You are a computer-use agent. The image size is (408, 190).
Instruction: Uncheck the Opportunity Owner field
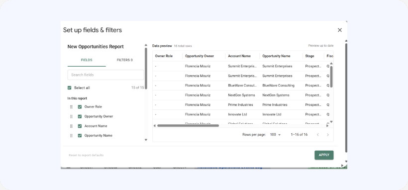click(80, 116)
